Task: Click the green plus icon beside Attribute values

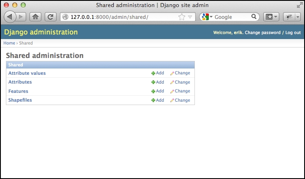Action: tap(153, 73)
